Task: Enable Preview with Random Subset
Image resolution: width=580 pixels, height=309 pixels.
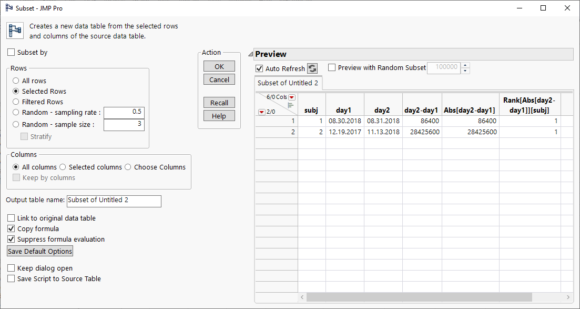Action: click(331, 68)
